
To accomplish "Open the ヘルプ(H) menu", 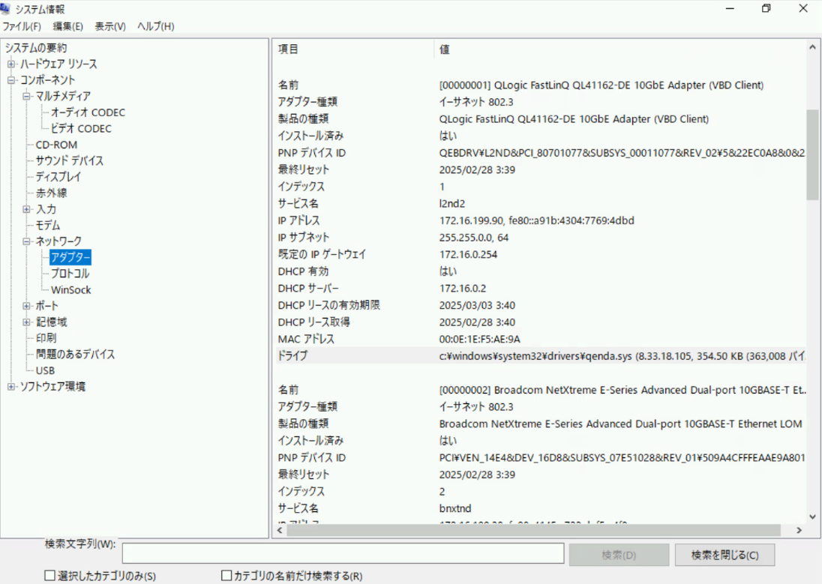I will pos(156,26).
